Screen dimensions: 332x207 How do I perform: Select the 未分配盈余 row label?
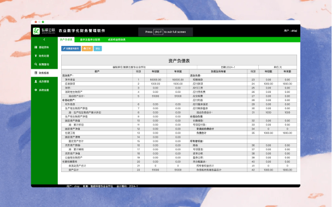pyautogui.click(x=199, y=162)
